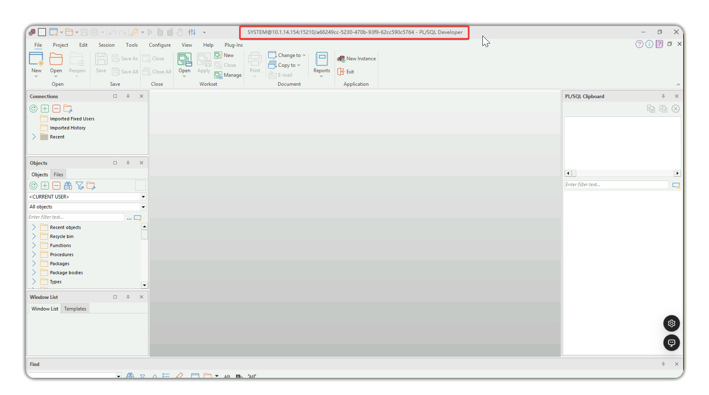The image size is (709, 395).
Task: Switch to the Templates tab
Action: 75,309
